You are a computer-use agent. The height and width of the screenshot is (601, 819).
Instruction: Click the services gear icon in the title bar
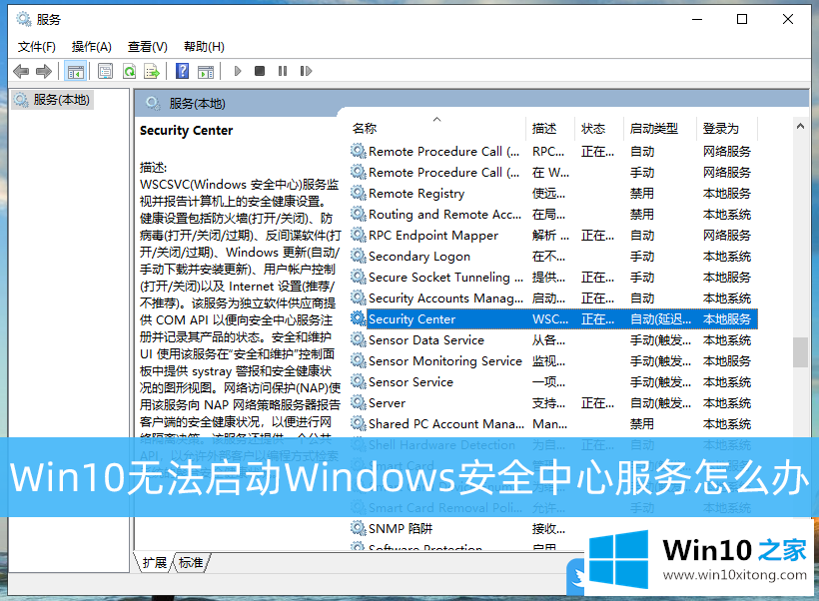[24, 19]
